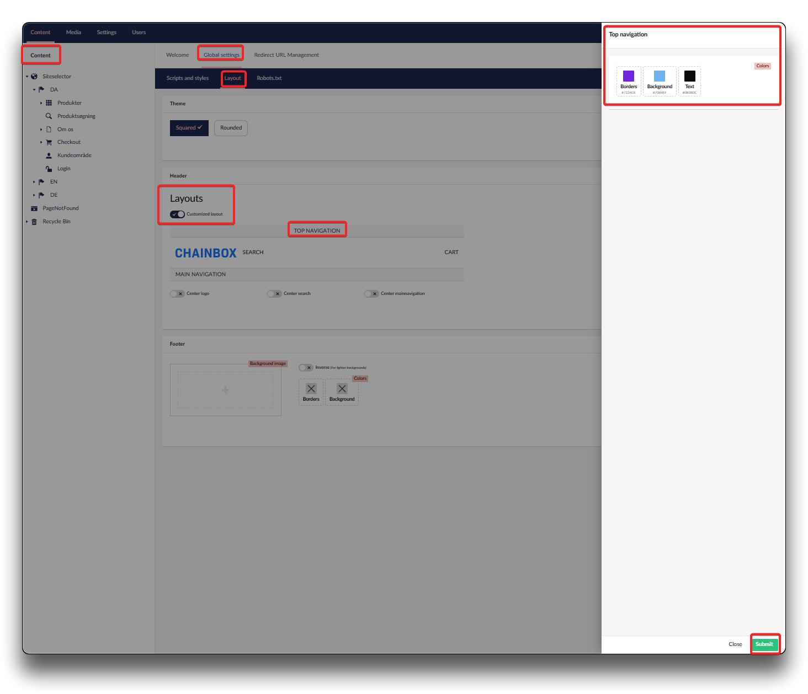Click the padlock icon beside Login
This screenshot has height=694, width=808.
(x=49, y=169)
